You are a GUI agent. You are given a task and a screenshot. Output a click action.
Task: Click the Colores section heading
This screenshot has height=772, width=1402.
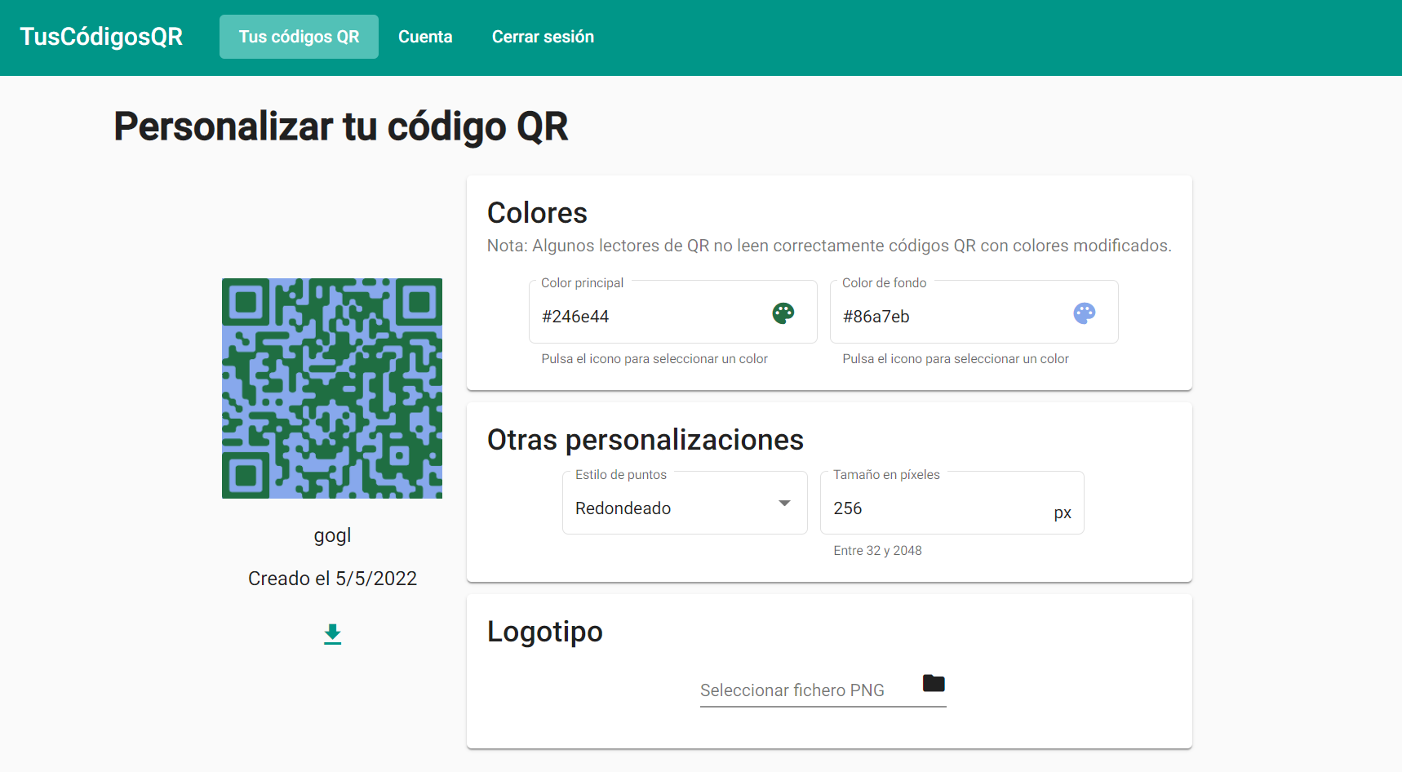537,213
